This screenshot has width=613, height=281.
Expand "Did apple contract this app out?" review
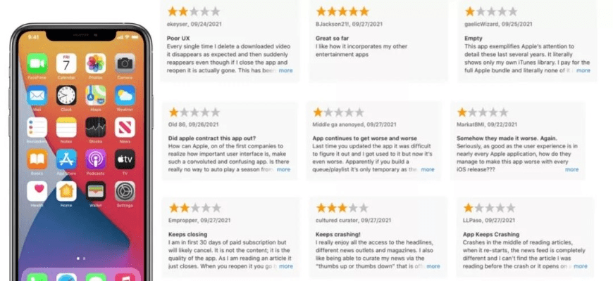[283, 169]
